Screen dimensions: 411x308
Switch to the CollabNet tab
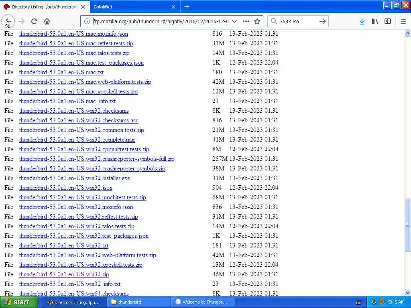coord(135,7)
